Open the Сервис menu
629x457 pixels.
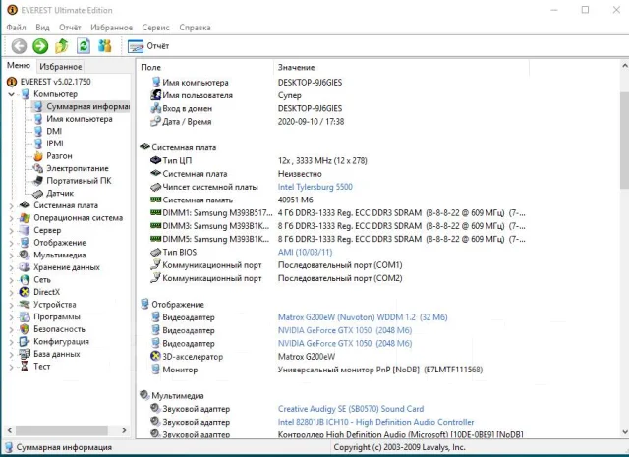[x=155, y=28]
